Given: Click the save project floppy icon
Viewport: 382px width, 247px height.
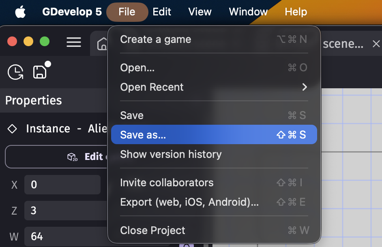Looking at the screenshot, I should 40,72.
